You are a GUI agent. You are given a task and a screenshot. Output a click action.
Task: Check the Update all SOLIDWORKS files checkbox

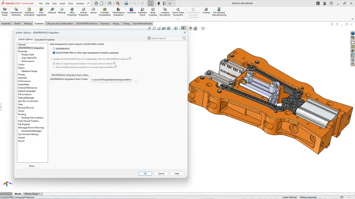(51, 58)
